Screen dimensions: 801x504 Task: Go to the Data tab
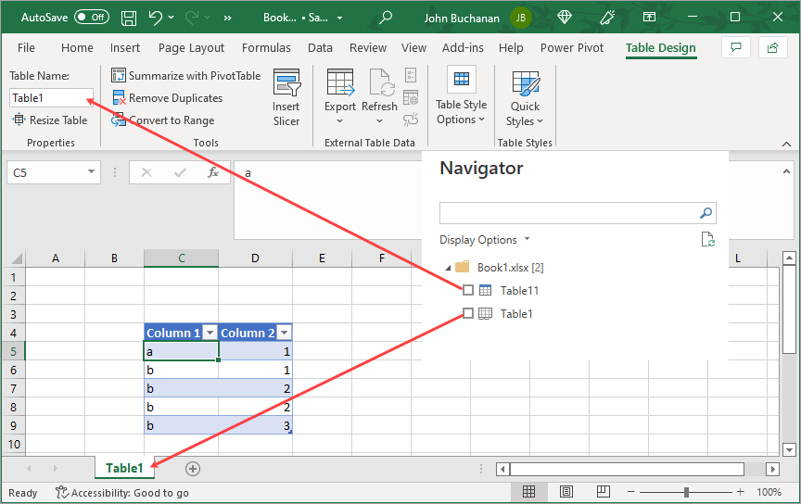point(320,47)
